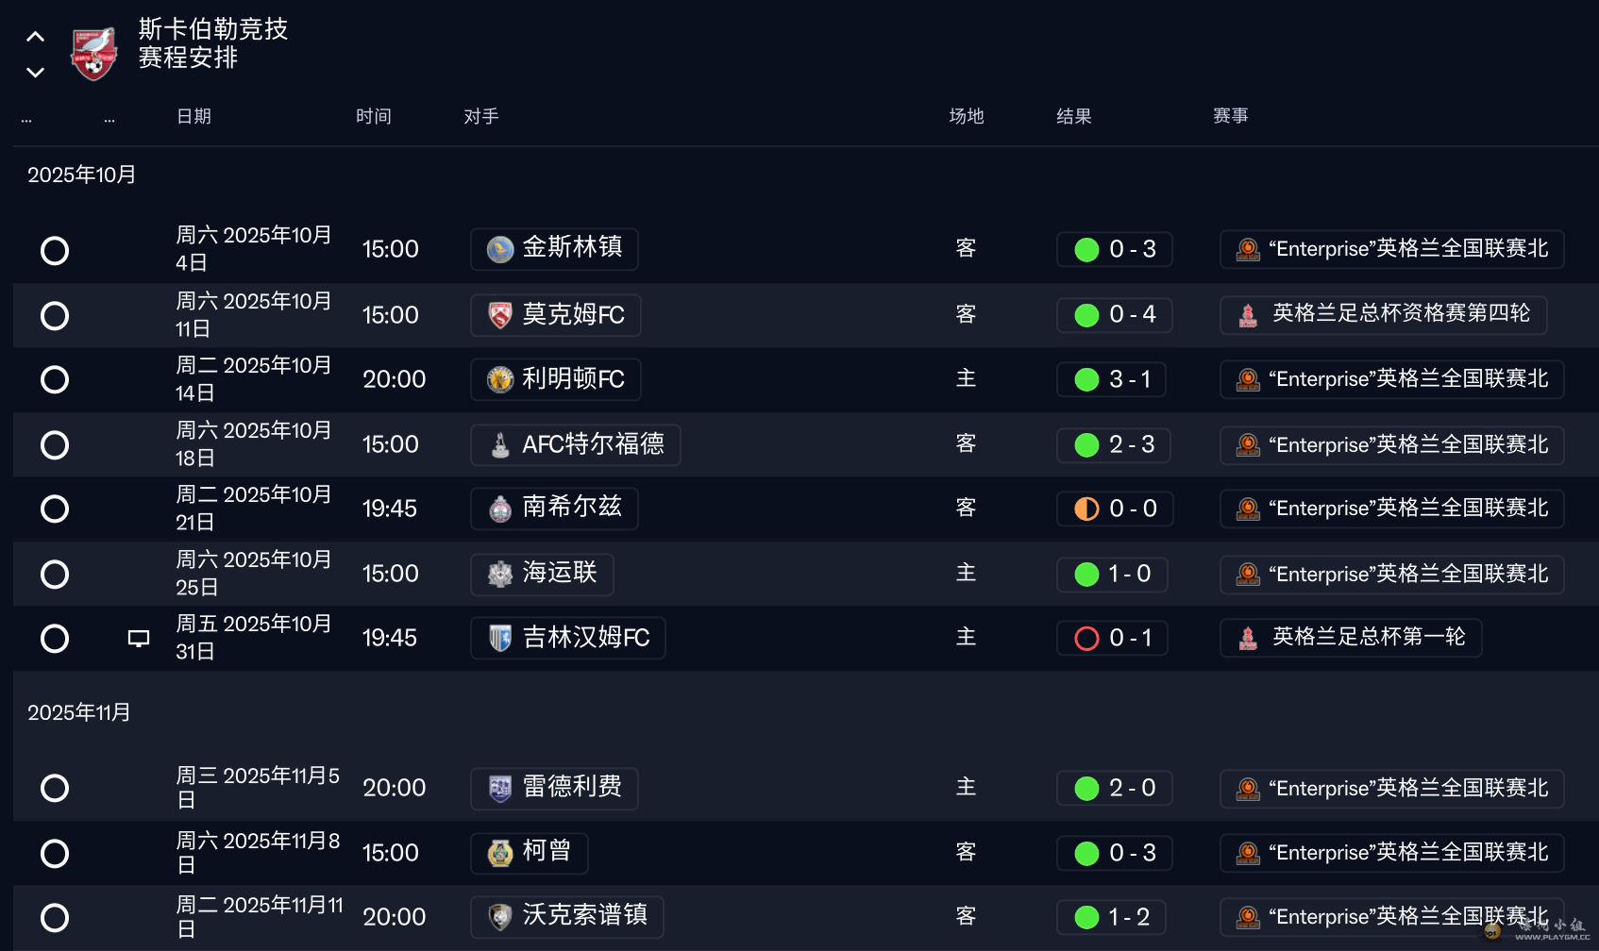Click the 雷德利费 team crest icon
The image size is (1599, 951).
pyautogui.click(x=500, y=788)
